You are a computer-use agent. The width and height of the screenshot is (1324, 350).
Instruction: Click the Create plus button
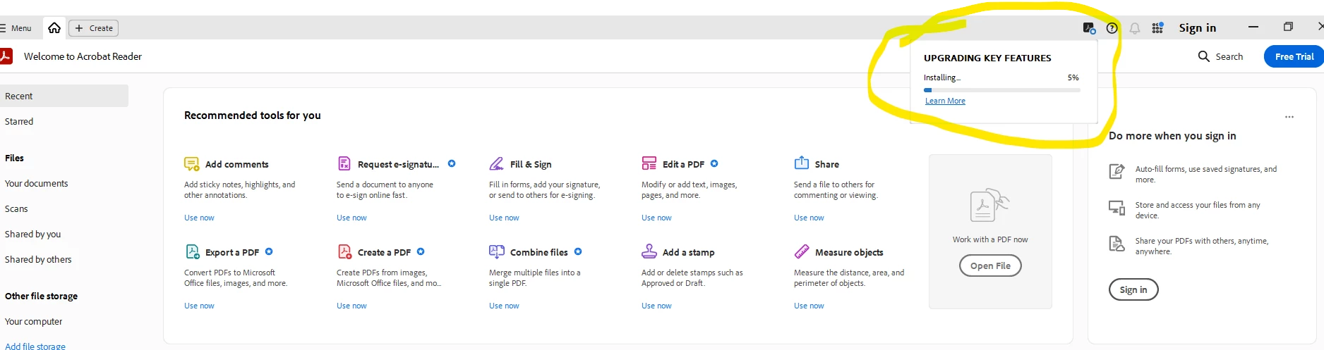click(93, 28)
